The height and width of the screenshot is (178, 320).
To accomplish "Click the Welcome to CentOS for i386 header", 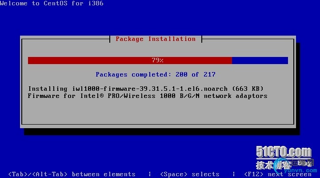I will [x=52, y=3].
